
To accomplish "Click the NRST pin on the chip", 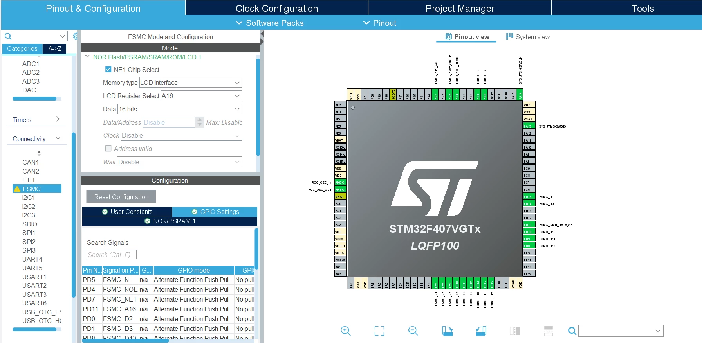I will click(x=340, y=197).
